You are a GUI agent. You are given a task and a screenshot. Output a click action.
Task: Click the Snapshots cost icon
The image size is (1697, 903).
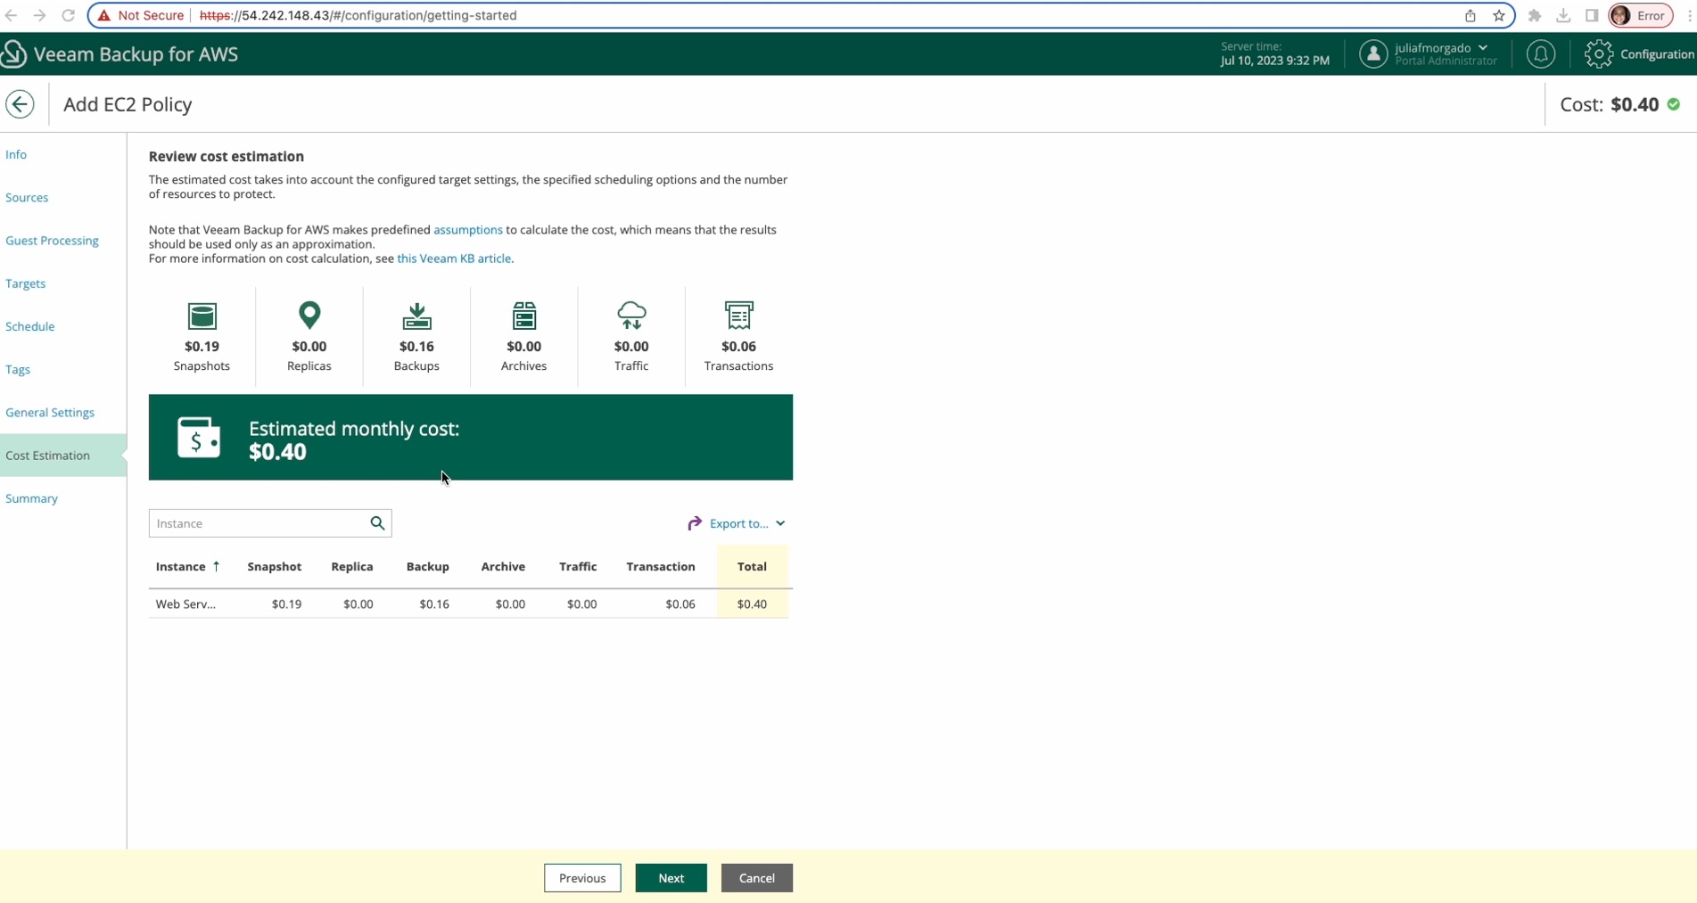(202, 316)
